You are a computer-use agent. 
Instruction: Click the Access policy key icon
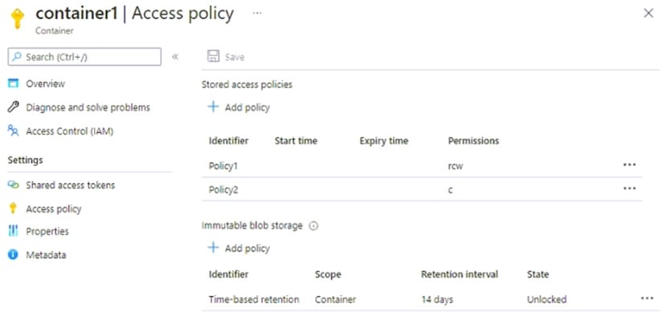tap(13, 209)
